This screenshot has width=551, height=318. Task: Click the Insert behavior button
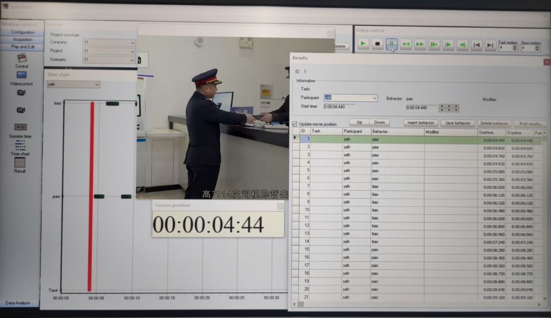[x=420, y=122]
